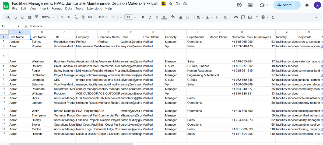
Task: Open borders options
Action: click(x=180, y=17)
